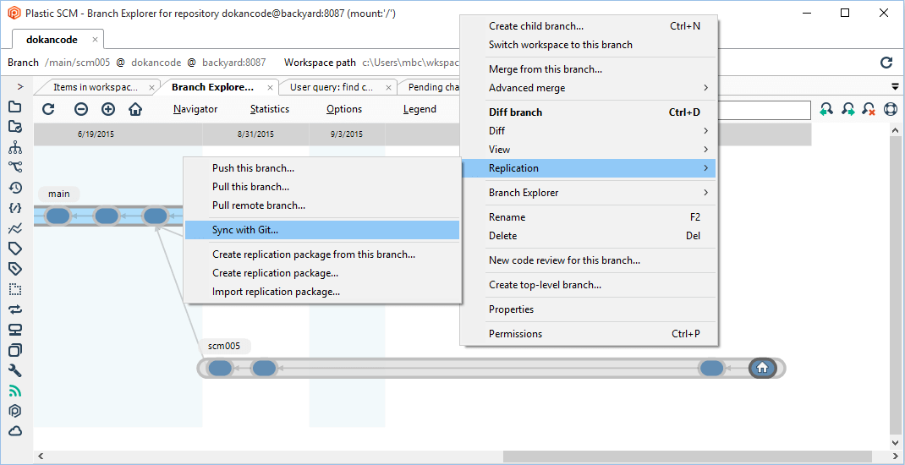905x465 pixels.
Task: Zoom in with the plus magnifier icon
Action: (108, 109)
